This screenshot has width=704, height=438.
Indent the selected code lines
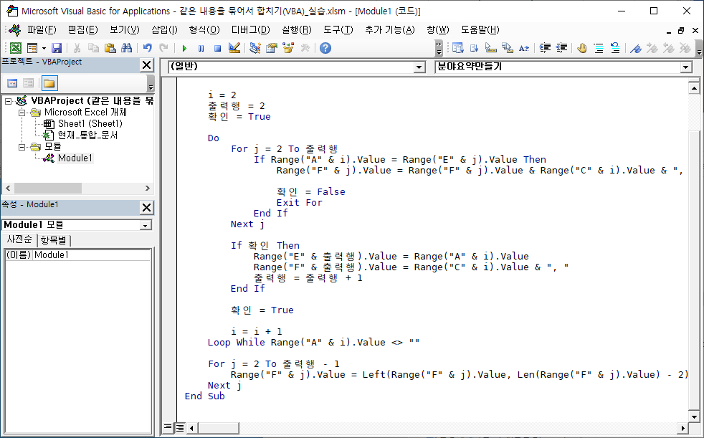point(545,48)
